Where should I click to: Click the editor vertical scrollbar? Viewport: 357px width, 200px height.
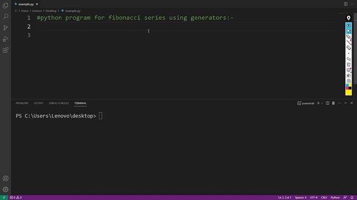point(356,49)
